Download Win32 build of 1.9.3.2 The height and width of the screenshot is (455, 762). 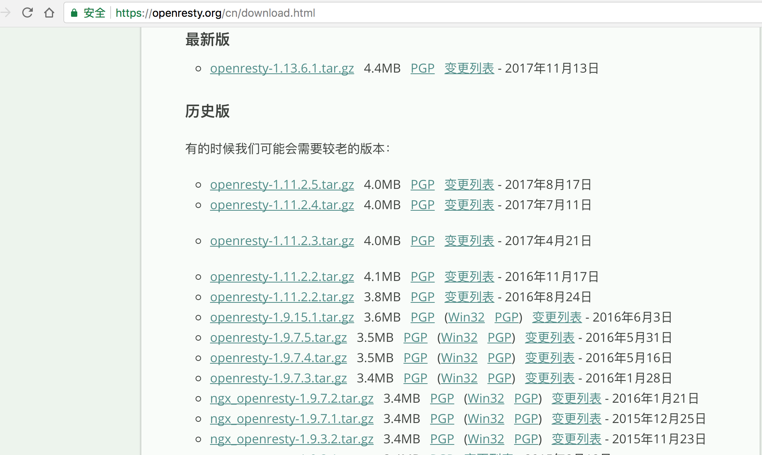[x=486, y=439]
